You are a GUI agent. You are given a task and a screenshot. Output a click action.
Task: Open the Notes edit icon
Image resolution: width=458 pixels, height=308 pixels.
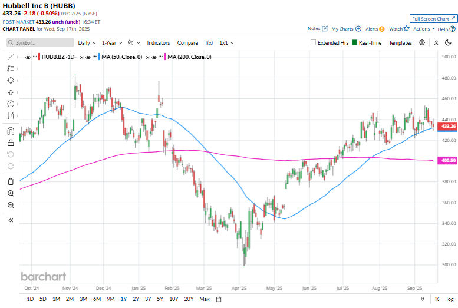tap(325, 29)
